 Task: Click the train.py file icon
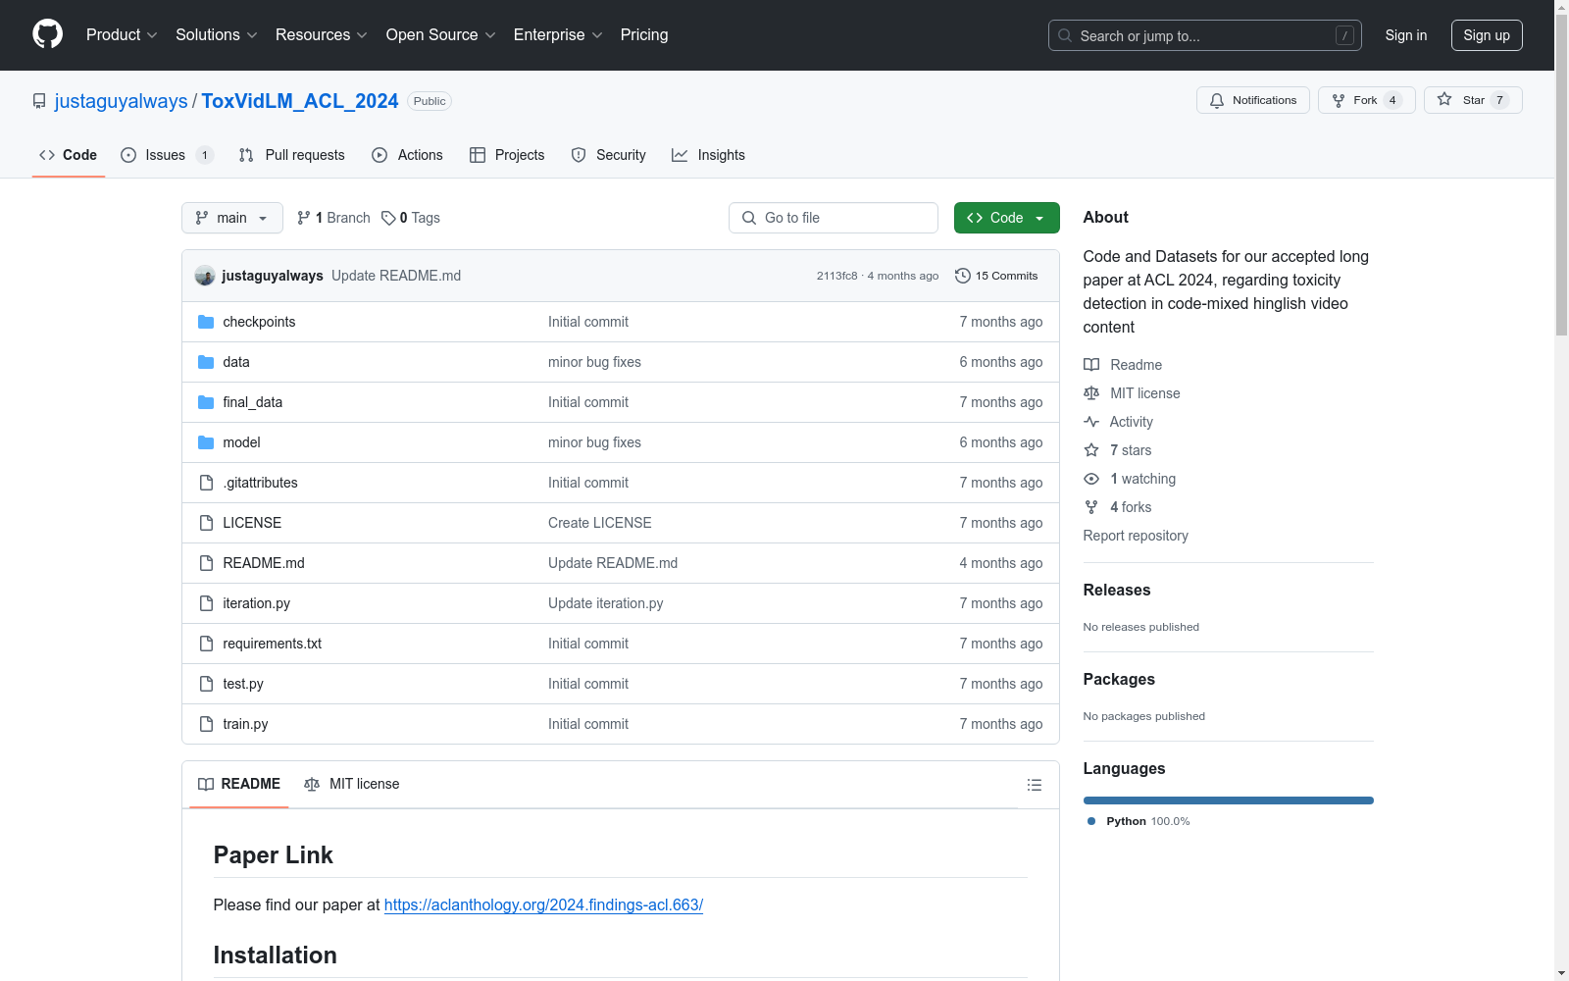tap(206, 724)
